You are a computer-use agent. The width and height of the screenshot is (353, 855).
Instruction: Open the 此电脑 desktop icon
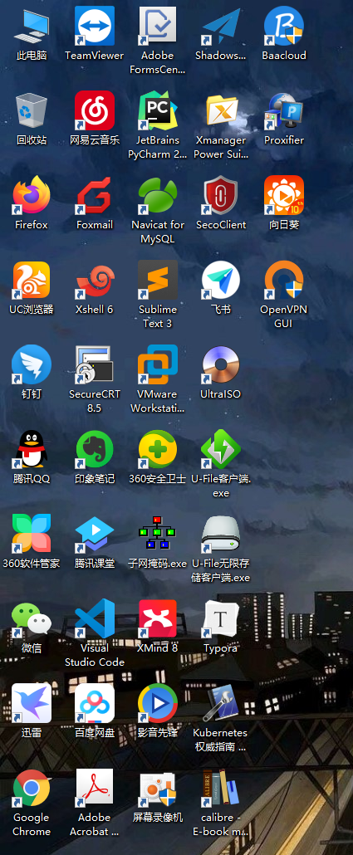point(32,26)
